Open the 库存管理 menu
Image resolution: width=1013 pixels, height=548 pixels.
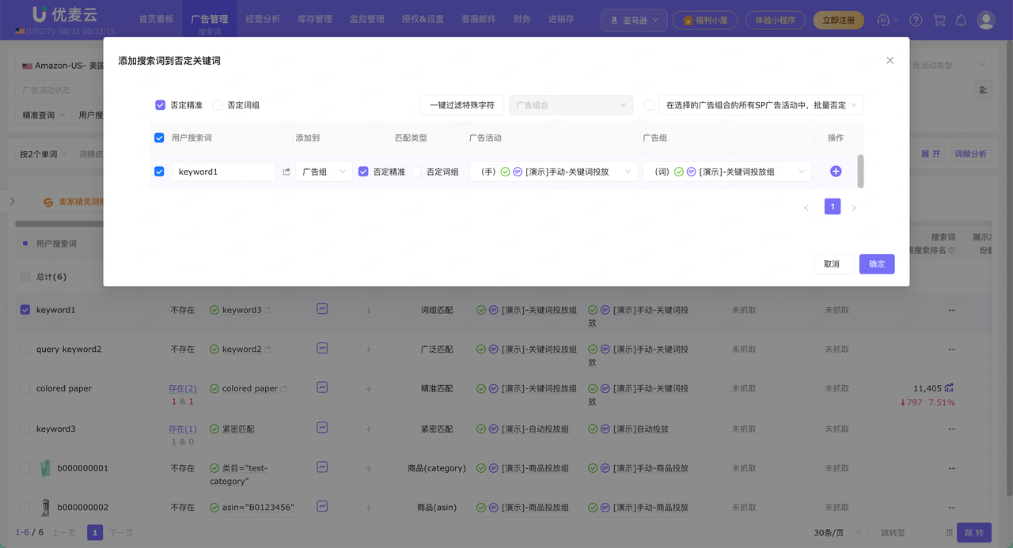tap(315, 19)
